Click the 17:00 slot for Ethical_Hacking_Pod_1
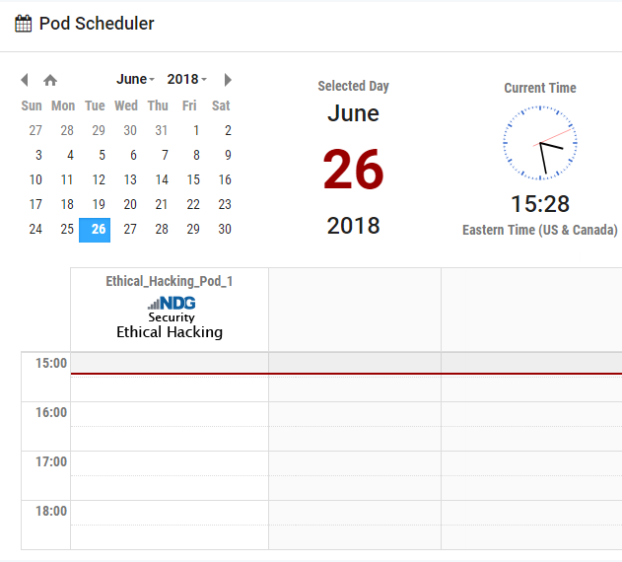This screenshot has height=562, width=622. click(170, 462)
